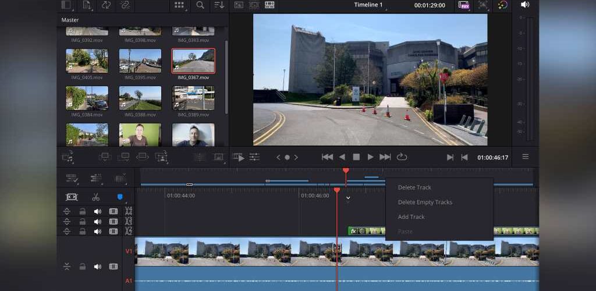Open the viewer tools sliders icon
596x291 pixels.
[254, 157]
